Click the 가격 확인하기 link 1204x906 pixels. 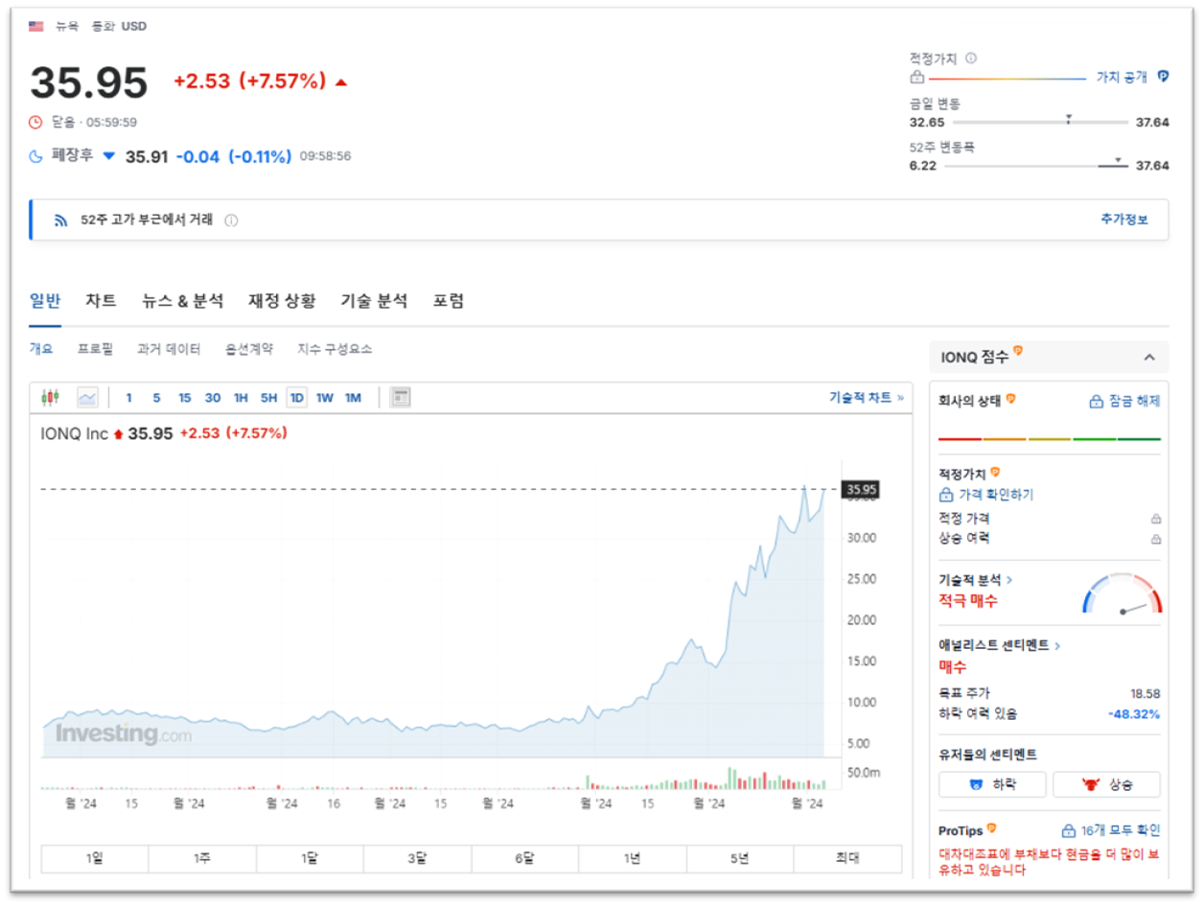[986, 495]
